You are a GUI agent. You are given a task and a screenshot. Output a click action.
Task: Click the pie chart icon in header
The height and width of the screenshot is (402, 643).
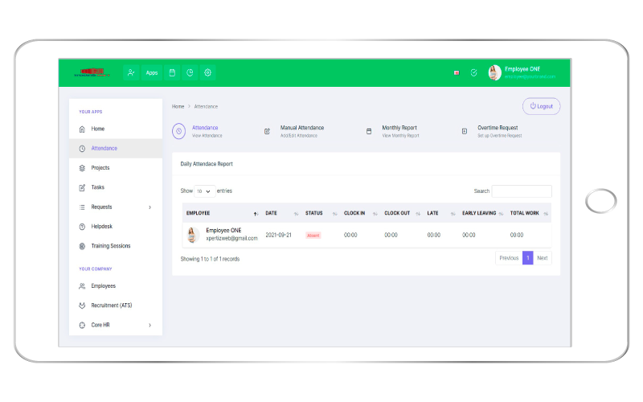coord(190,72)
